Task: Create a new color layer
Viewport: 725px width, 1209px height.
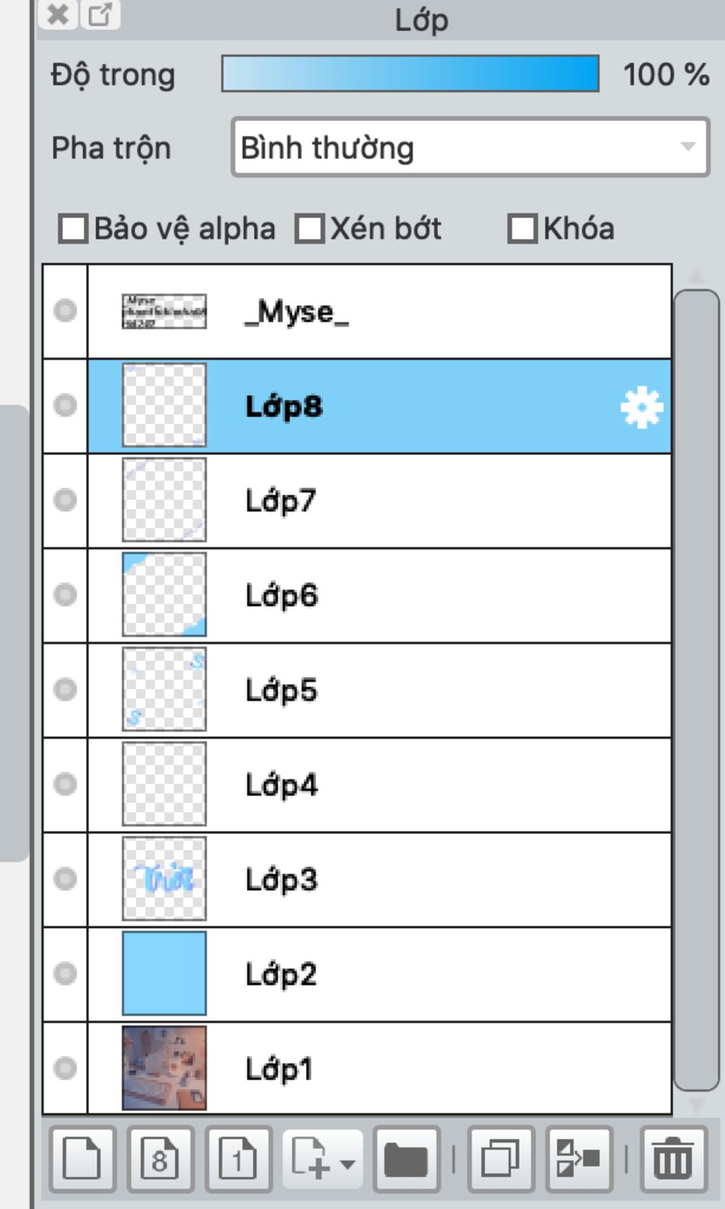Action: pyautogui.click(x=82, y=1159)
